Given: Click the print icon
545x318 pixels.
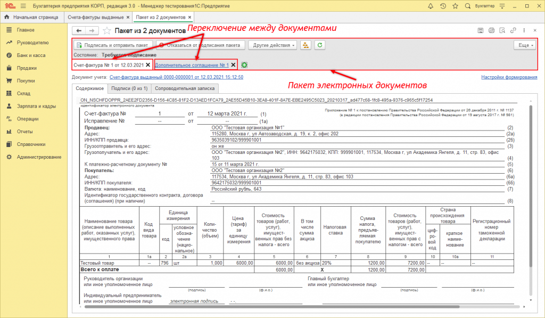Looking at the screenshot, I should (x=491, y=30).
